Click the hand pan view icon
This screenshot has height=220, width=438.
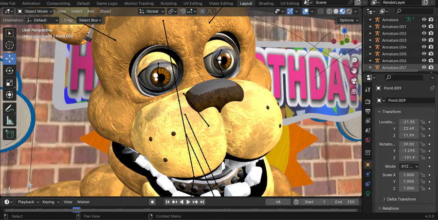coord(354,70)
